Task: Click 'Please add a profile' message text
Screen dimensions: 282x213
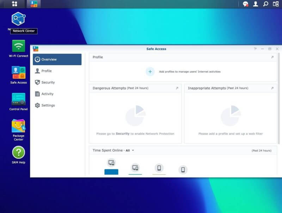Action: tap(231, 134)
